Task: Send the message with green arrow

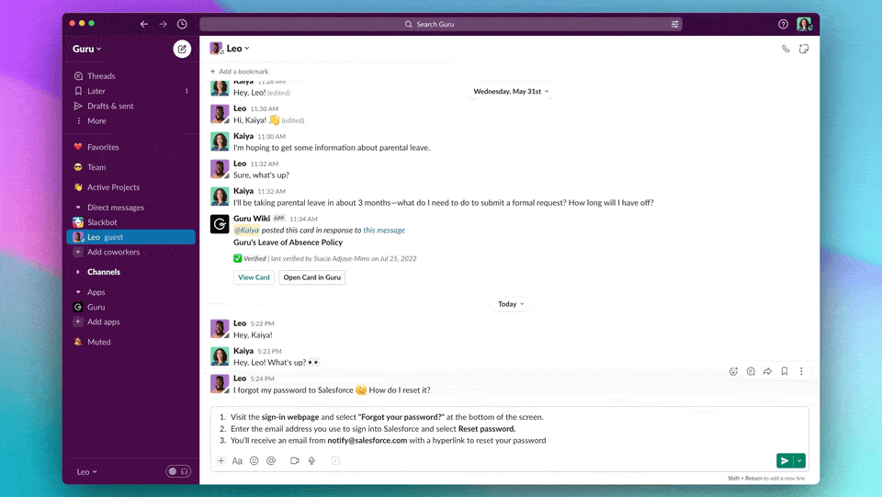Action: point(784,460)
